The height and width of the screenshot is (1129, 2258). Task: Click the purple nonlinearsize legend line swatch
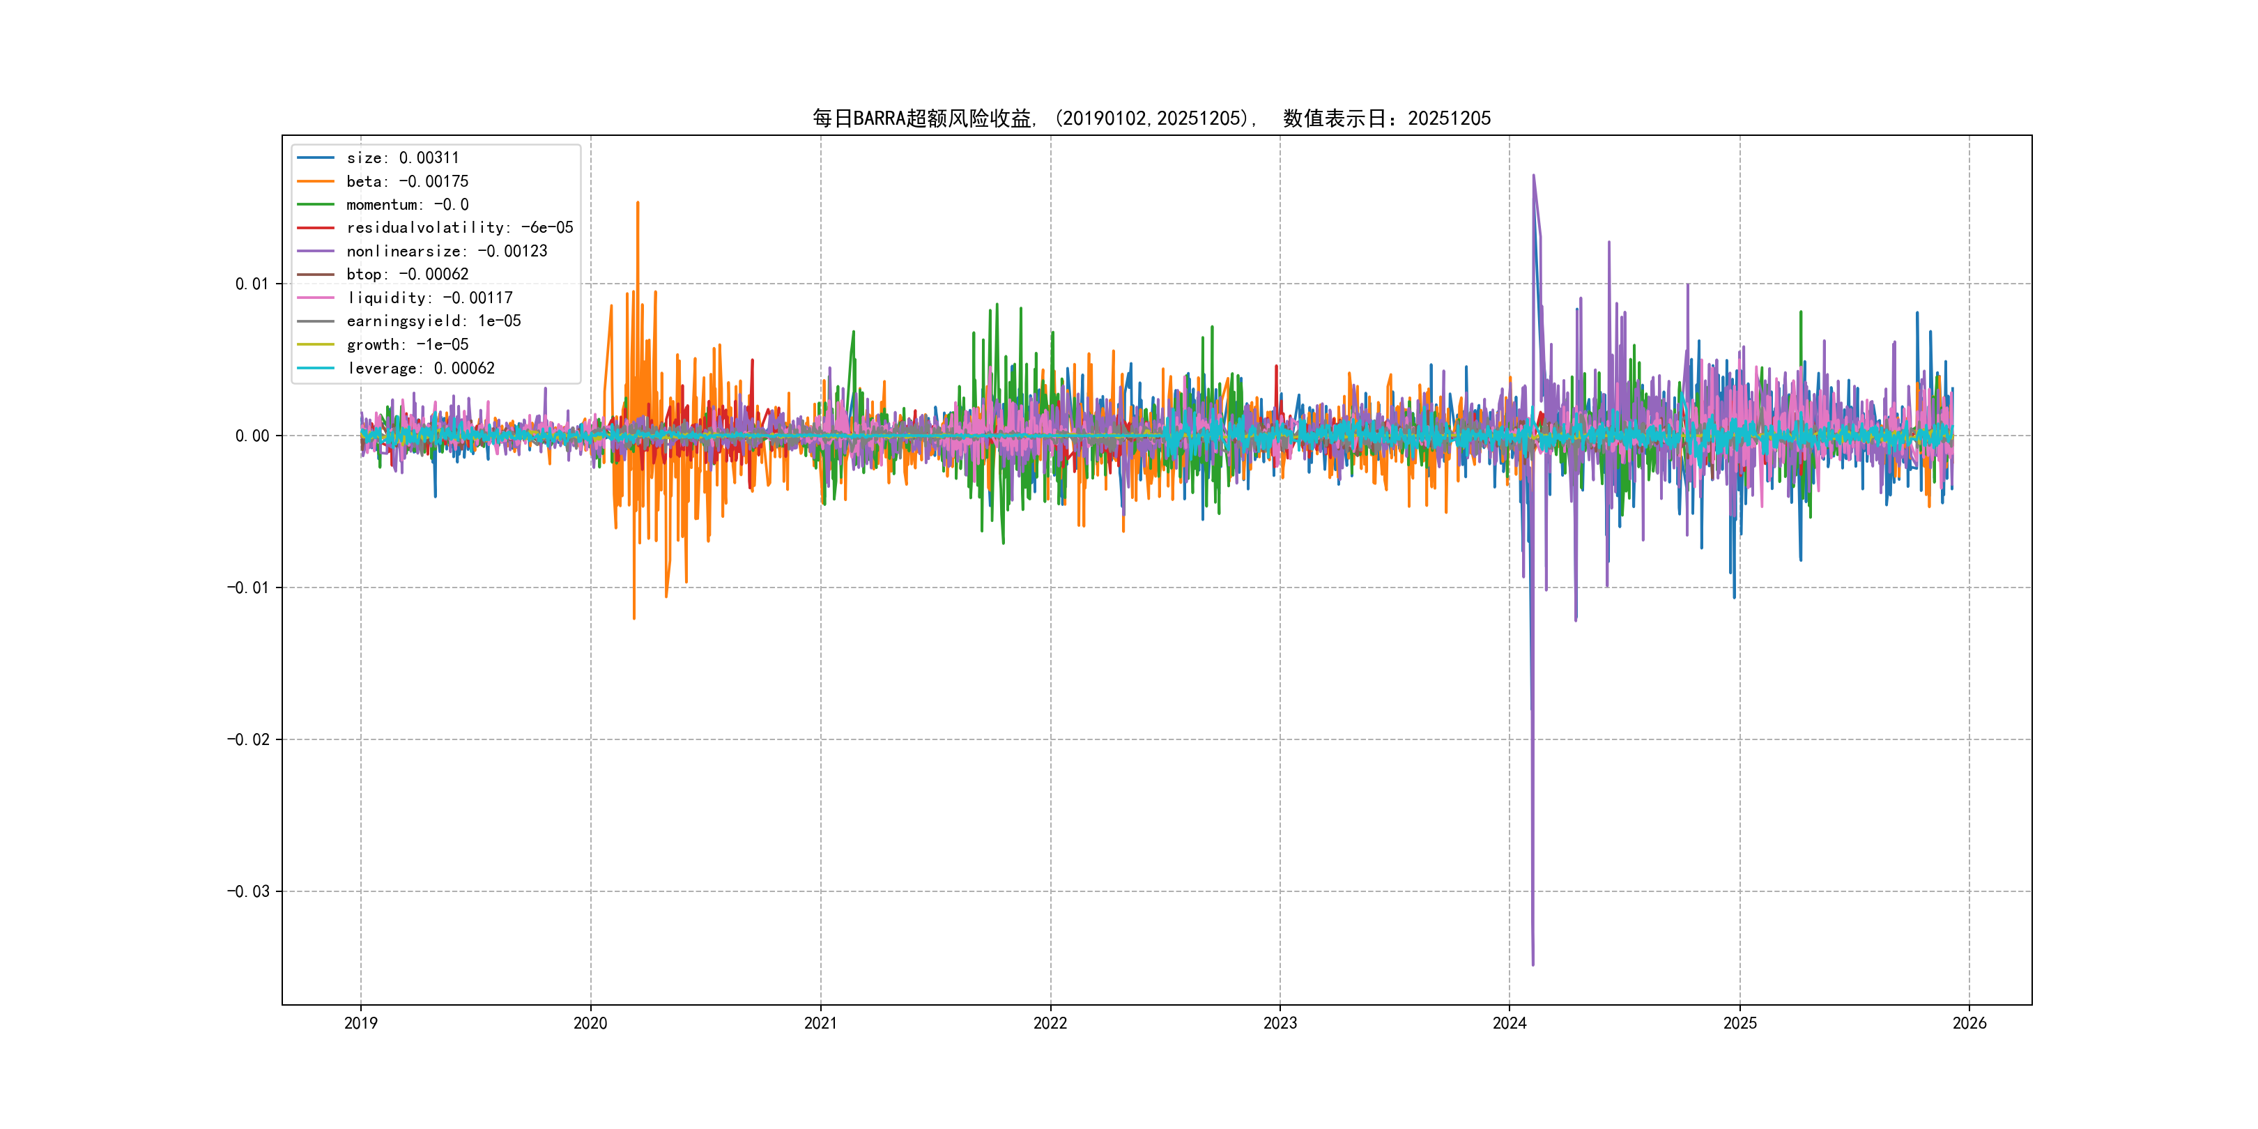[x=316, y=252]
